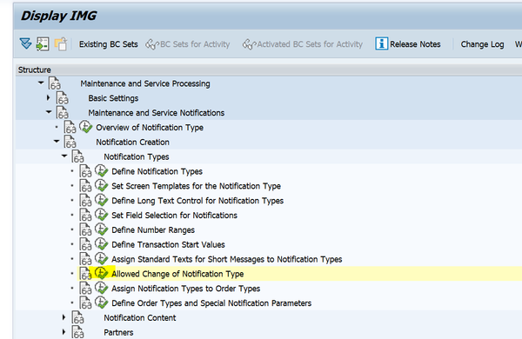
Task: Open Release Notes
Action: 415,44
